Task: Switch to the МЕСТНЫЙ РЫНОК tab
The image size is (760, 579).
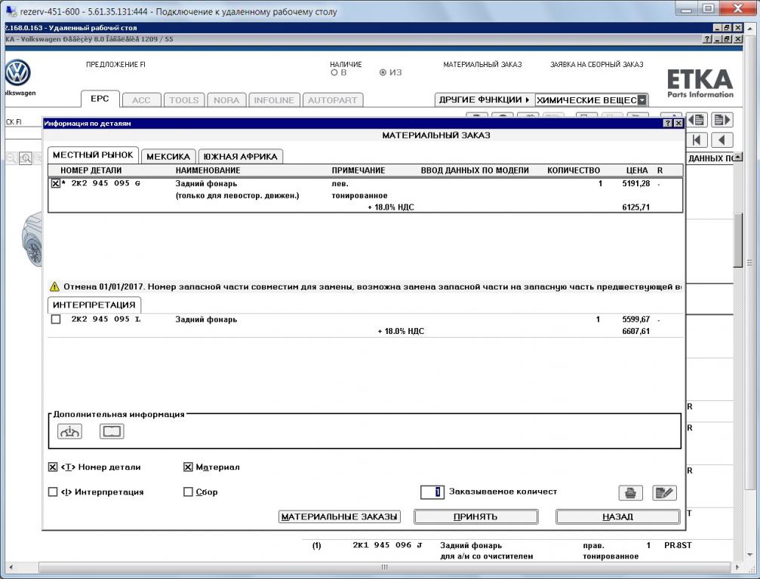Action: (x=93, y=155)
